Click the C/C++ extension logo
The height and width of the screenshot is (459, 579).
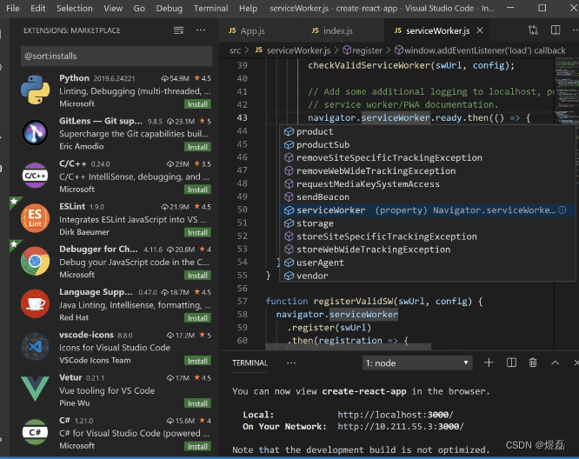tap(35, 176)
